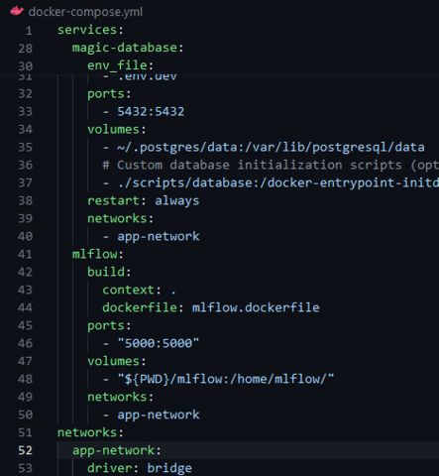Click line number 28 in sticky header

26,49
